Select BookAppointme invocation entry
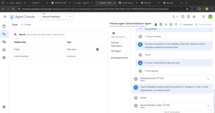The height and width of the screenshot is (113, 215). 120,58
